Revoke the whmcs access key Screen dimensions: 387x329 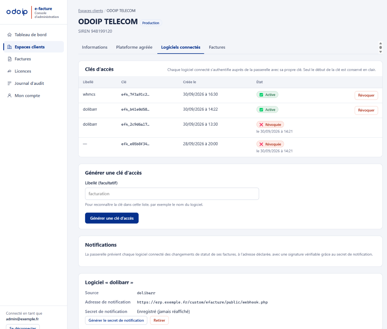click(366, 95)
